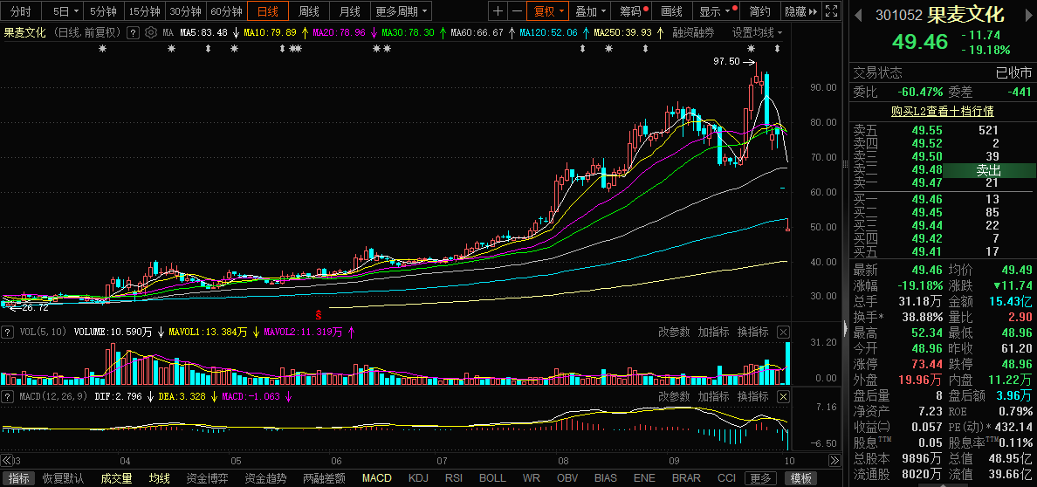Enable 均线 moving average indicator
This screenshot has height=487, width=1037.
click(x=160, y=478)
